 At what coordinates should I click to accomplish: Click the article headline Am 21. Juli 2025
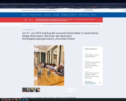click(60, 36)
